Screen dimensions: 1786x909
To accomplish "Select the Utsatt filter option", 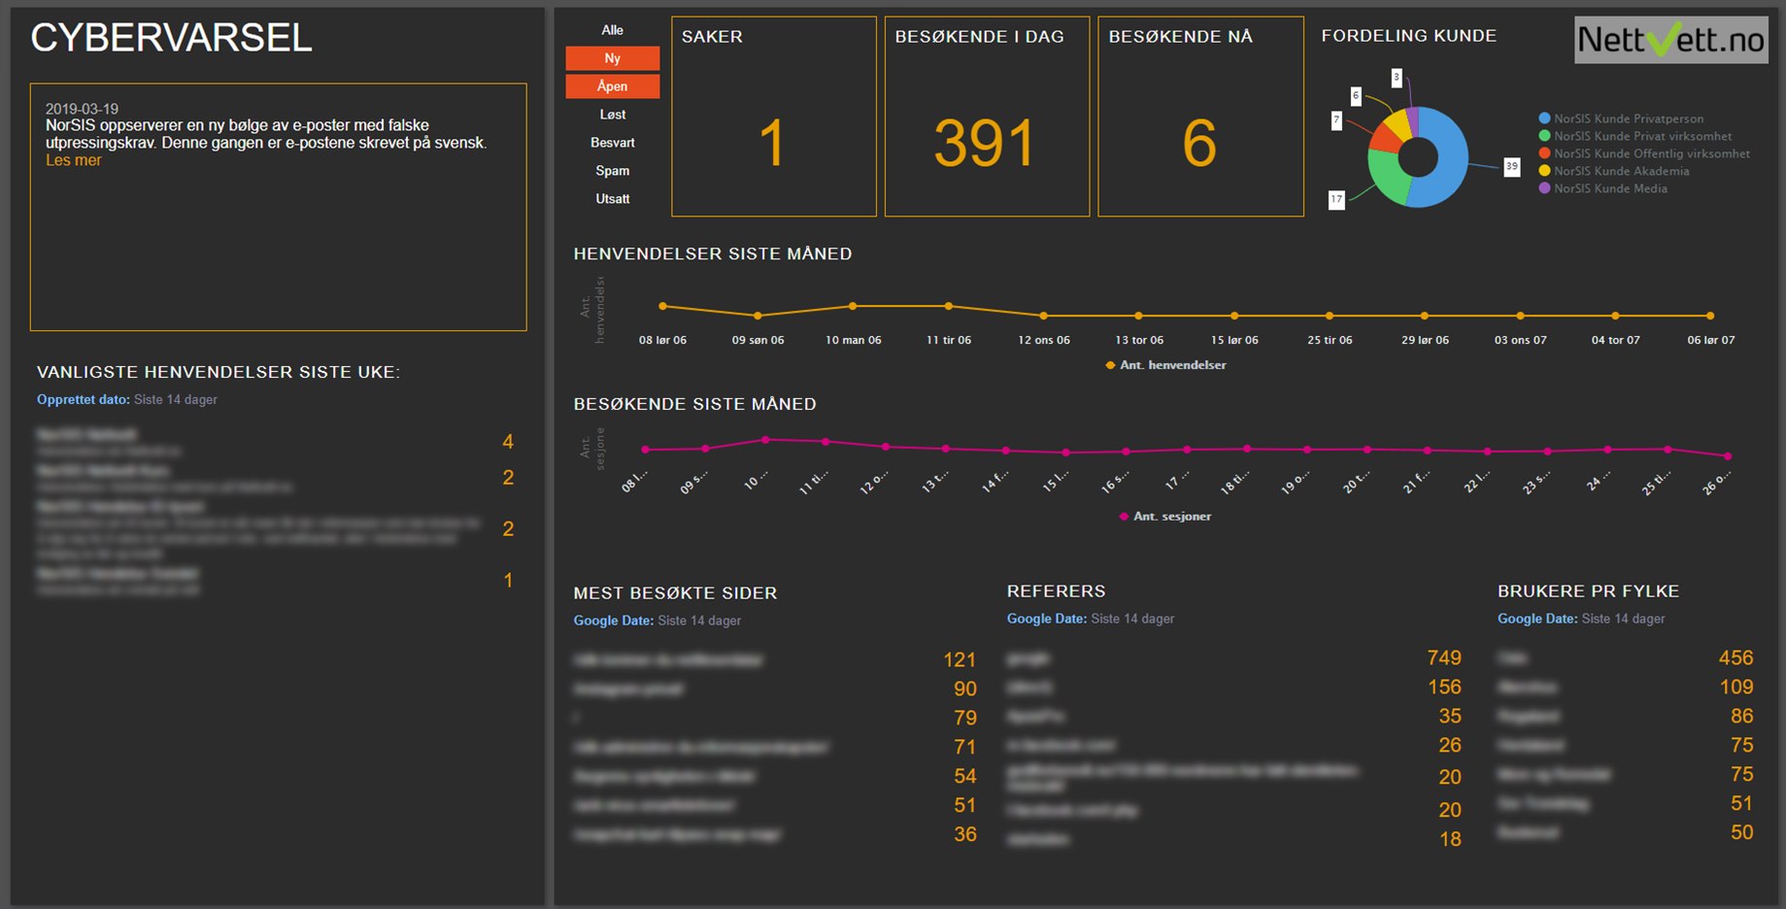I will [612, 199].
